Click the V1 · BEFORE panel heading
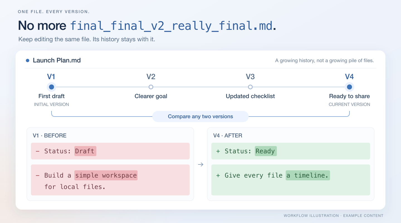This screenshot has height=223, width=401. click(50, 136)
